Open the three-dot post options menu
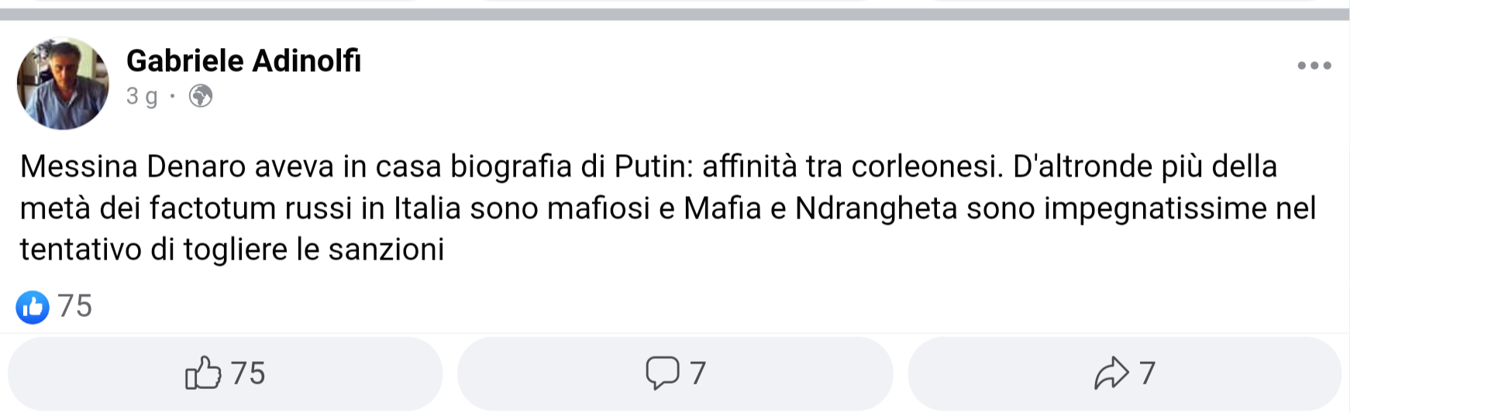Screen dimensions: 1488x413 coord(1314,66)
